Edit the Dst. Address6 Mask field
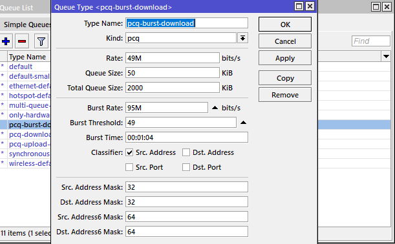The image size is (395, 244). [187, 232]
